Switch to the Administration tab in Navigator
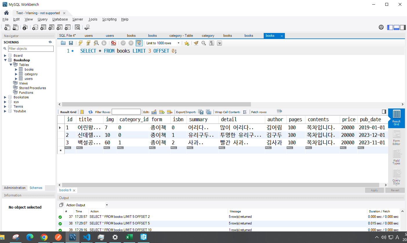 click(15, 188)
